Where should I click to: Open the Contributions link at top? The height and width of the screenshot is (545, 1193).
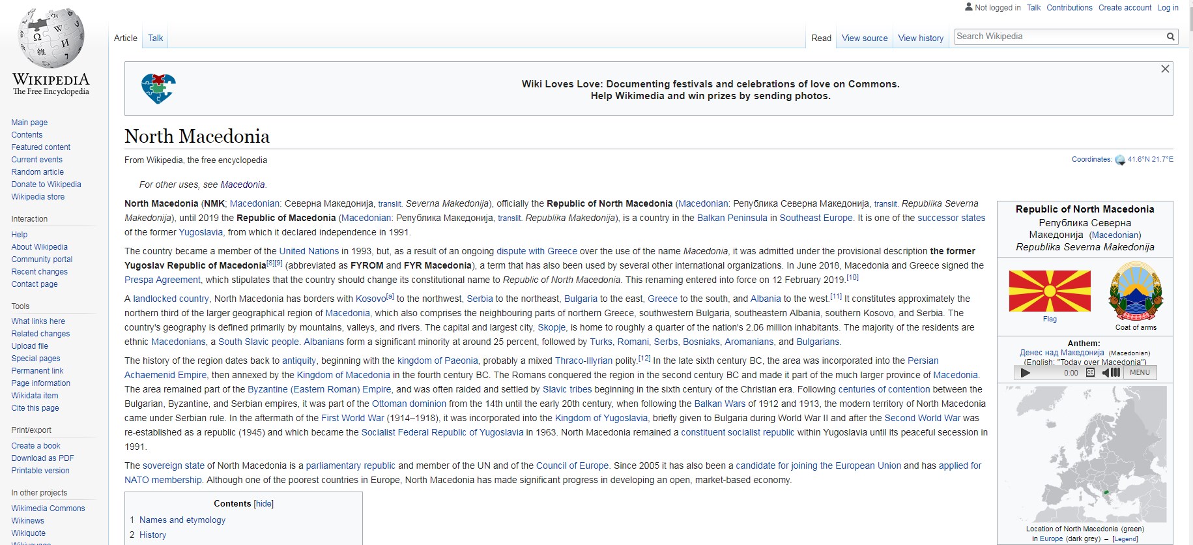(x=1069, y=8)
